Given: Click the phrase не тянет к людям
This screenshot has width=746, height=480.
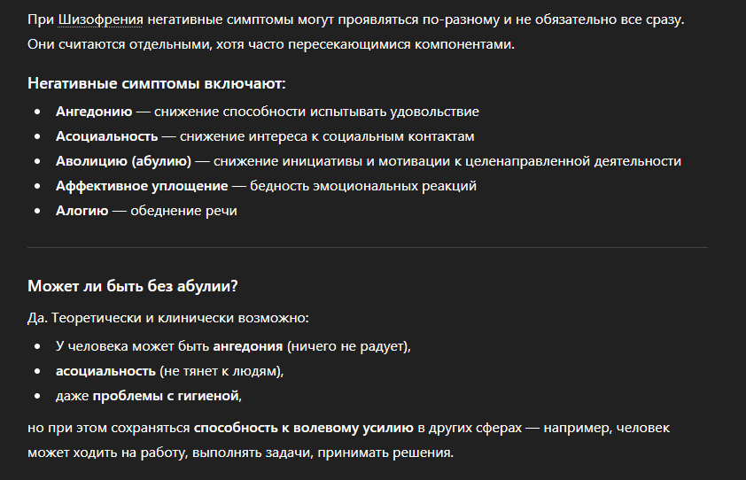Looking at the screenshot, I should [221, 370].
